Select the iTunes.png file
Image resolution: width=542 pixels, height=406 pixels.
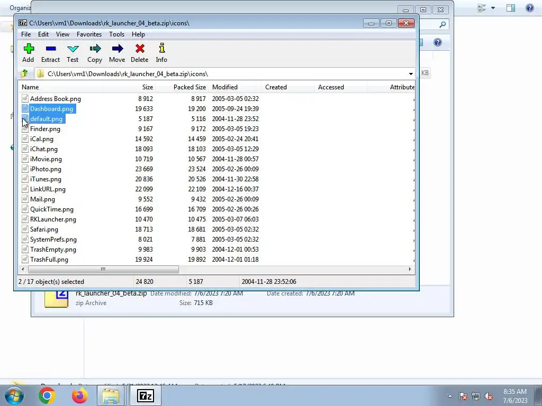(x=46, y=179)
